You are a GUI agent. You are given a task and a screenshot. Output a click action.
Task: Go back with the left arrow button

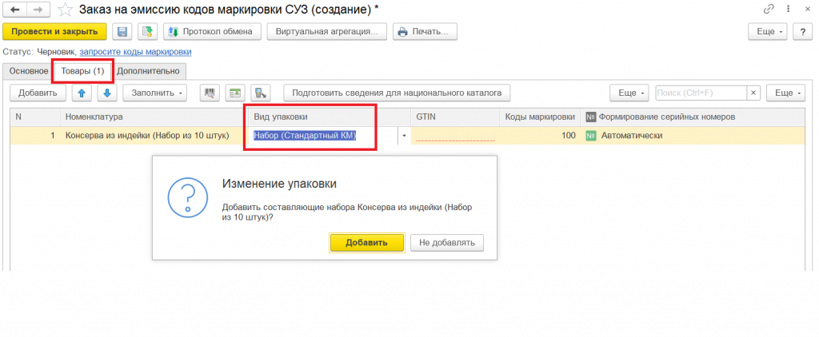point(15,10)
